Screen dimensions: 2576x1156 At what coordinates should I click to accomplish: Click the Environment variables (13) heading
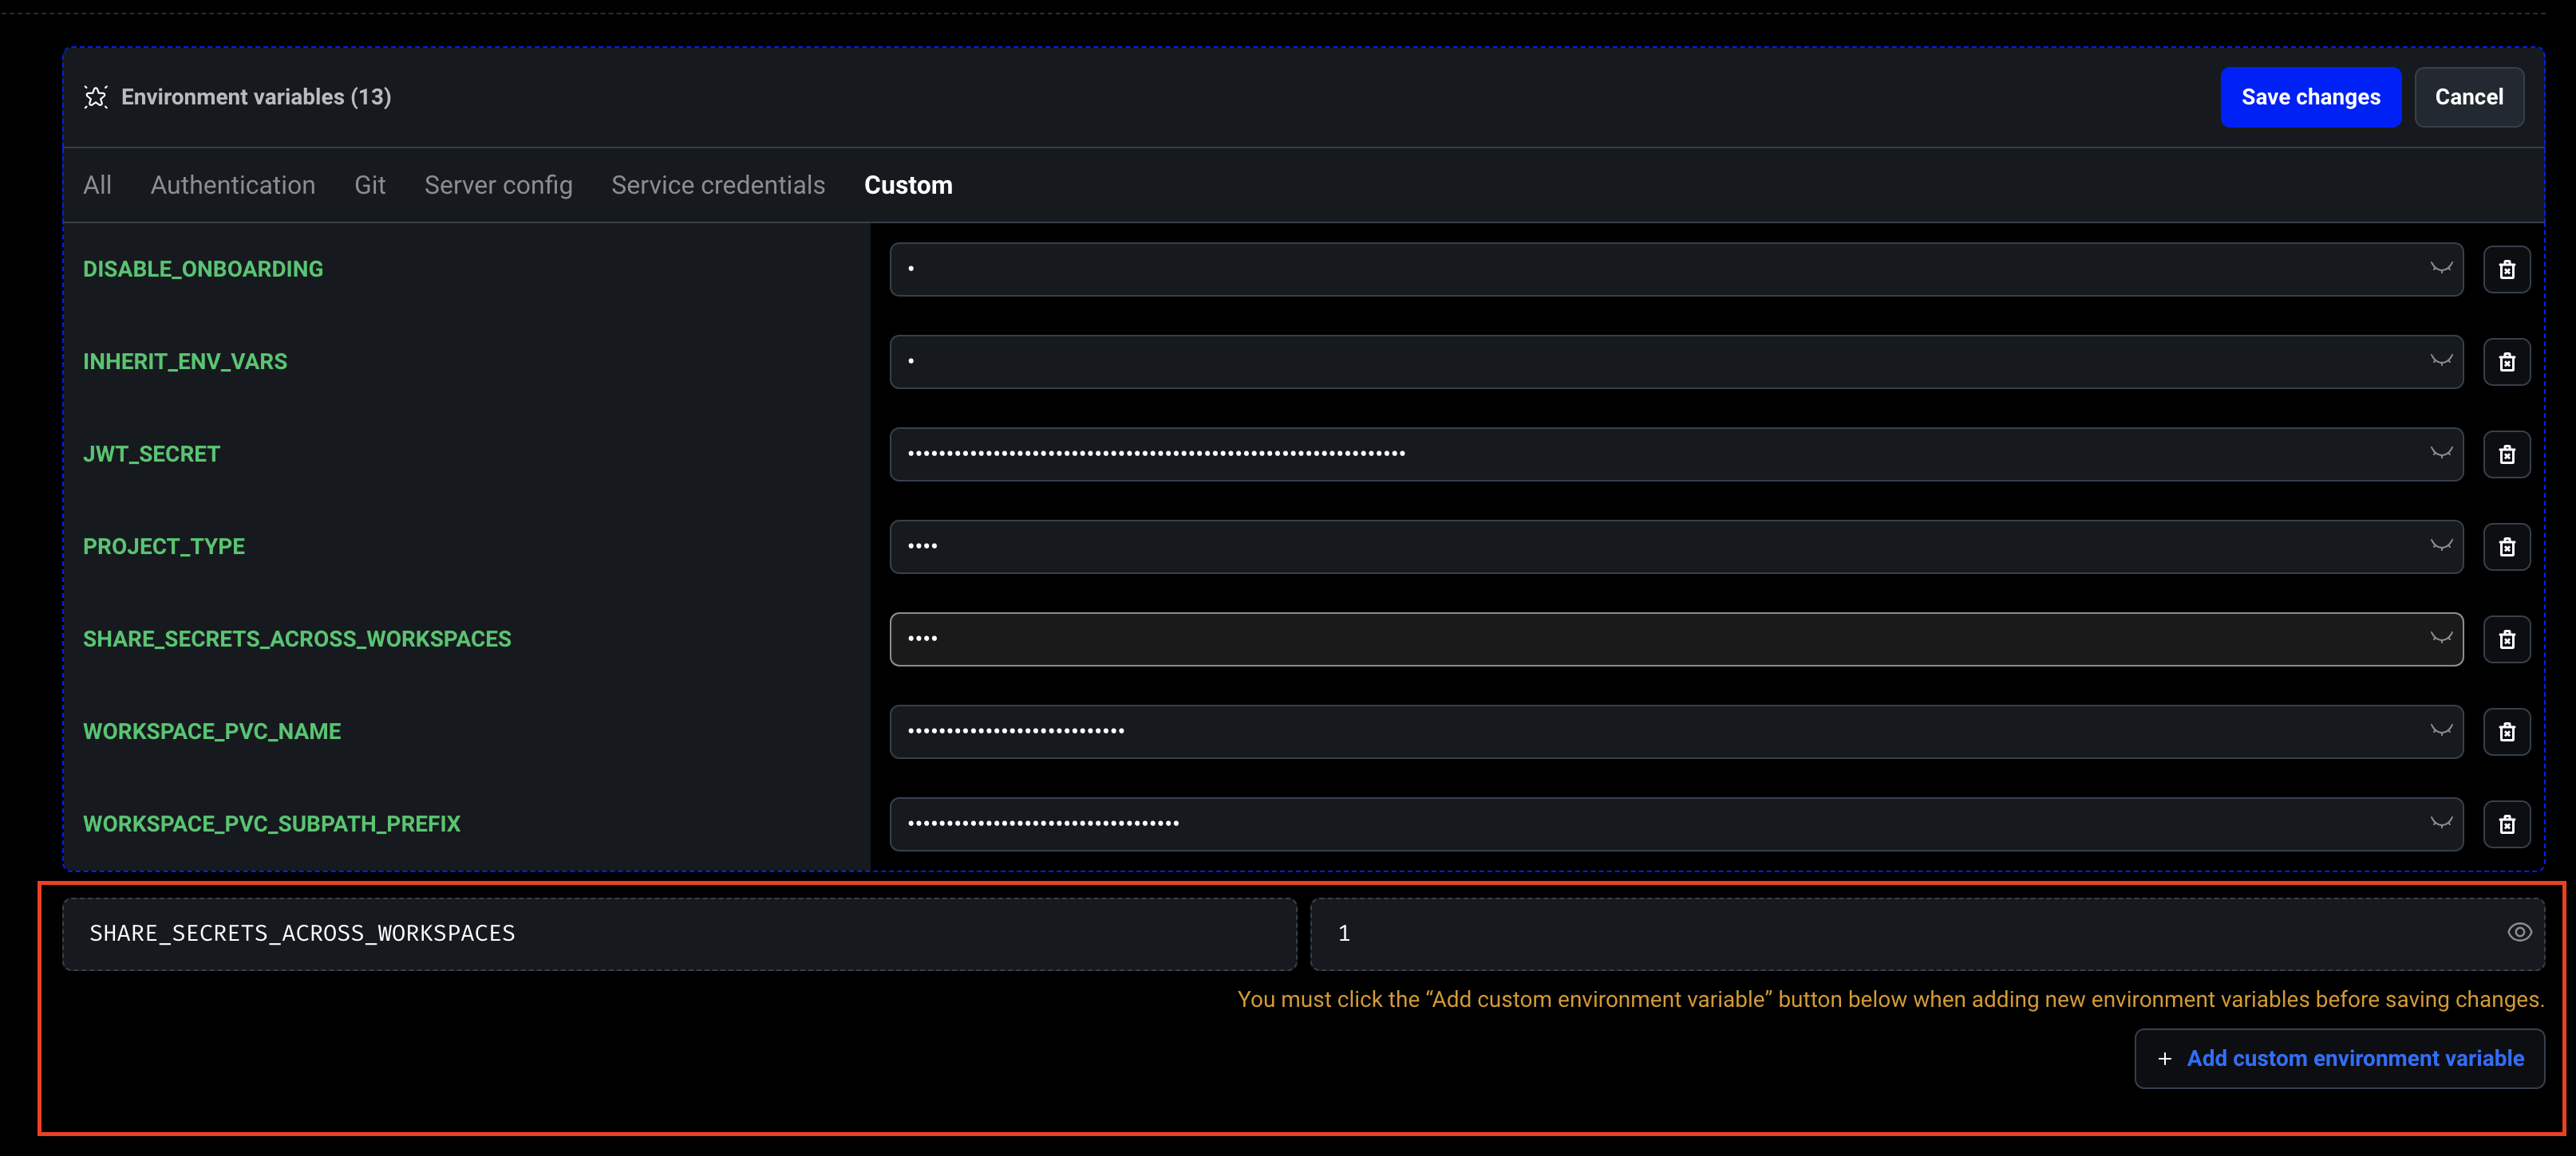pyautogui.click(x=256, y=97)
